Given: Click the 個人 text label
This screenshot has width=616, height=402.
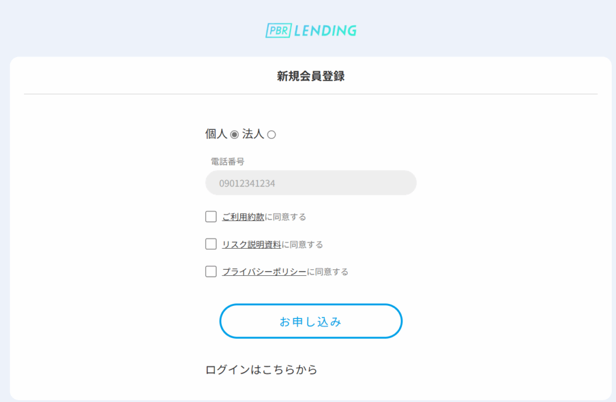Looking at the screenshot, I should point(216,134).
